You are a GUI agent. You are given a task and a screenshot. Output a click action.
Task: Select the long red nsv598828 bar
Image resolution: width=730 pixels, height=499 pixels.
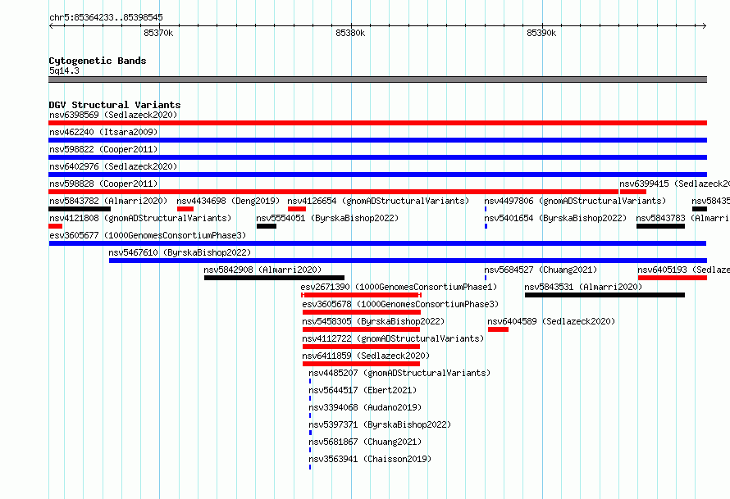pos(333,192)
